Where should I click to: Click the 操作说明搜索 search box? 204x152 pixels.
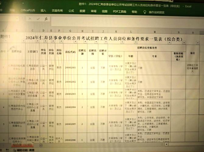tap(157, 12)
